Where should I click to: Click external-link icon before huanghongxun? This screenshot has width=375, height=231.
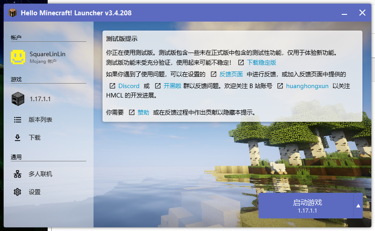pyautogui.click(x=280, y=86)
